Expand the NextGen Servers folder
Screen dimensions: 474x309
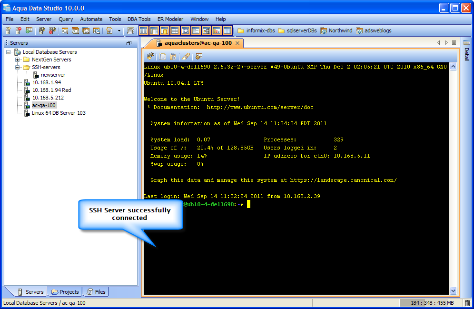[18, 60]
